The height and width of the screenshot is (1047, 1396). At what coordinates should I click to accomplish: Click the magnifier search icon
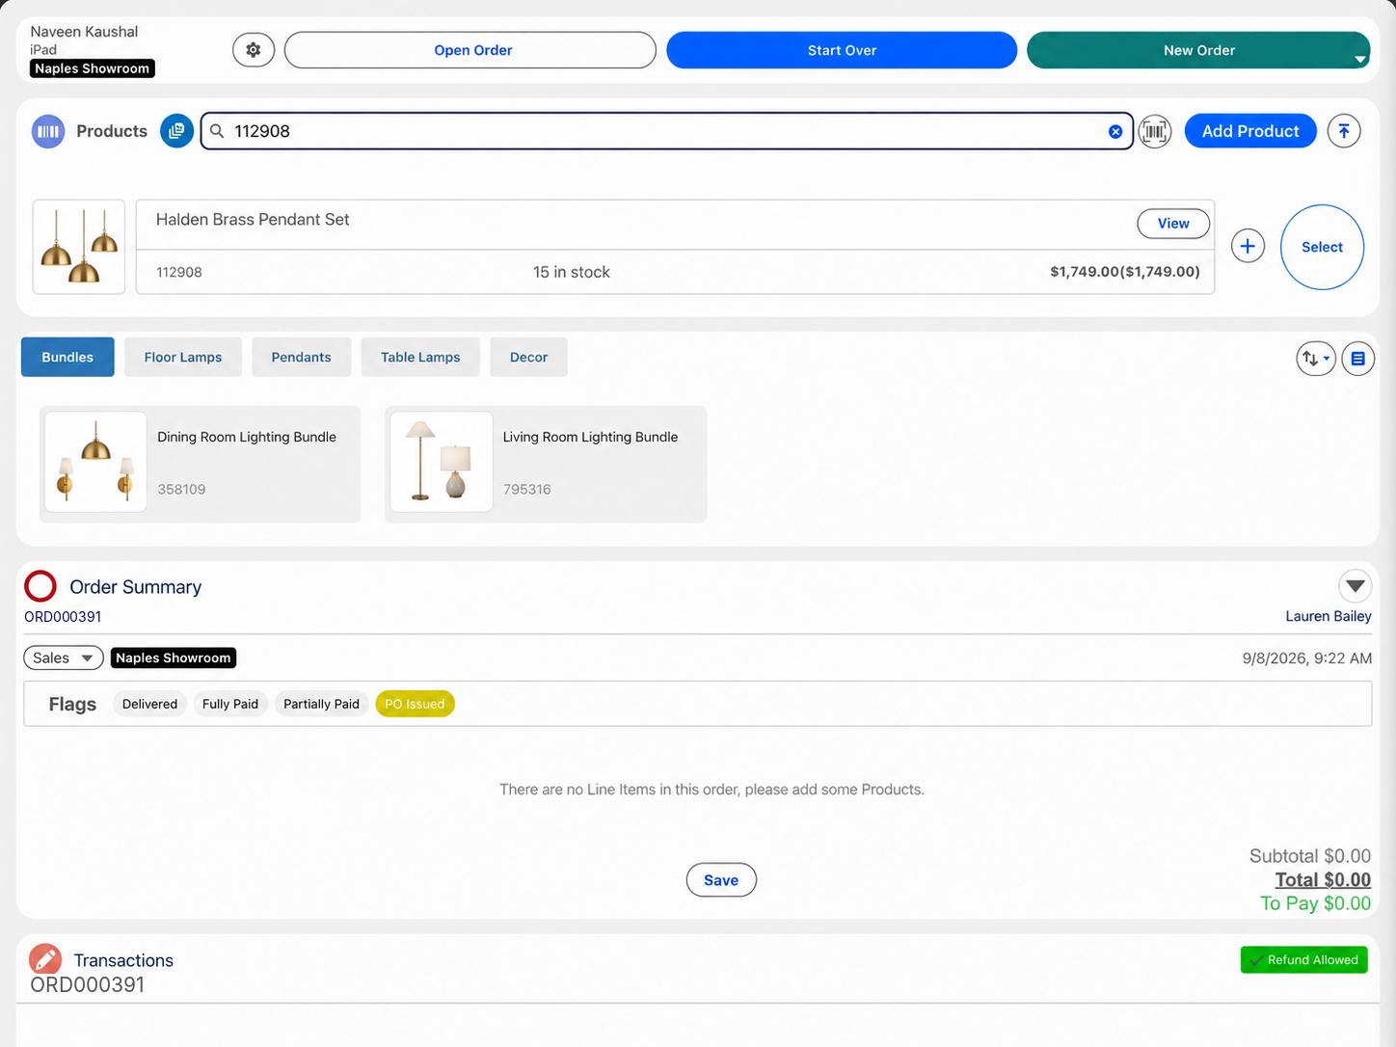pyautogui.click(x=218, y=131)
